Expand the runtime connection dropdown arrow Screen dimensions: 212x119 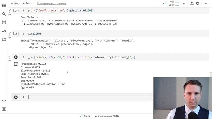[184, 3]
